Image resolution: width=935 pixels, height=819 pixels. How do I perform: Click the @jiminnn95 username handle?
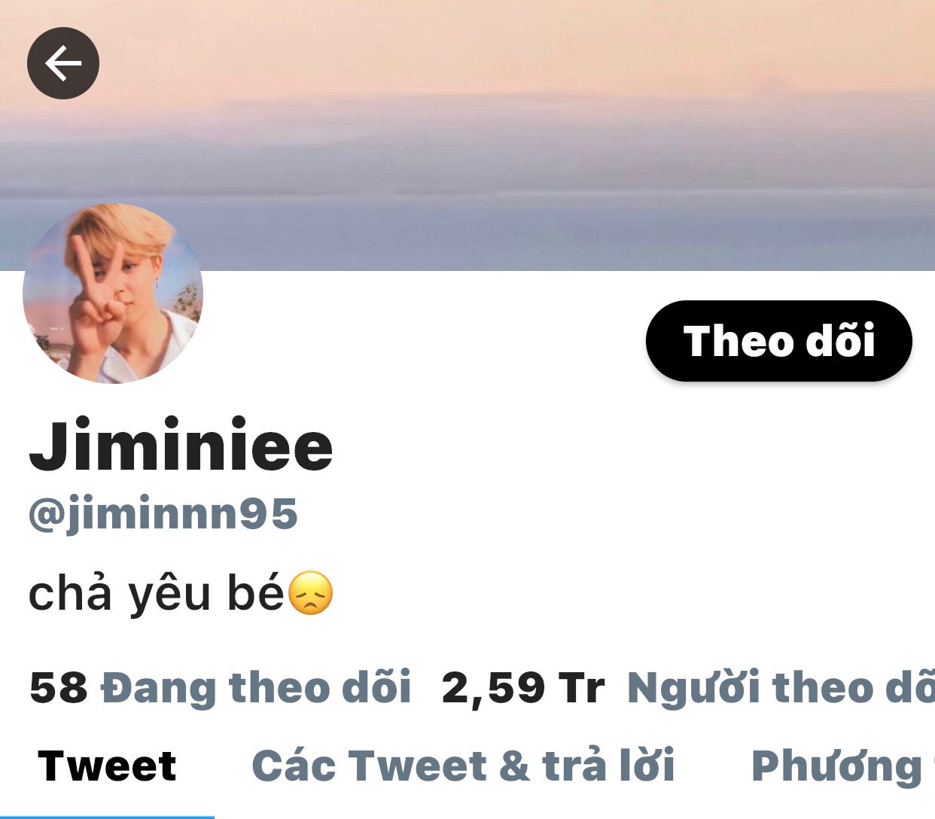tap(163, 515)
